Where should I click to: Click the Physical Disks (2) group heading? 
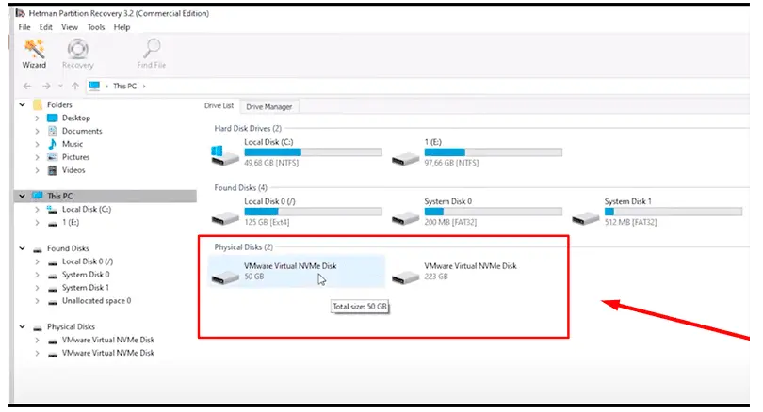pyautogui.click(x=243, y=246)
